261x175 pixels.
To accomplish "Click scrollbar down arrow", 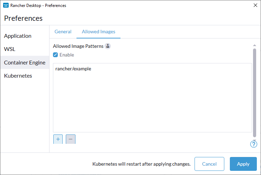I will pyautogui.click(x=254, y=140).
